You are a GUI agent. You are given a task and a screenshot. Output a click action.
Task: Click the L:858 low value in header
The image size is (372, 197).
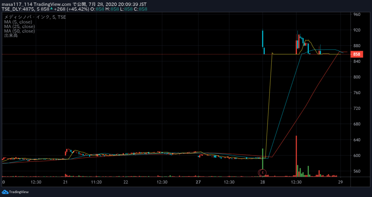(x=126, y=9)
